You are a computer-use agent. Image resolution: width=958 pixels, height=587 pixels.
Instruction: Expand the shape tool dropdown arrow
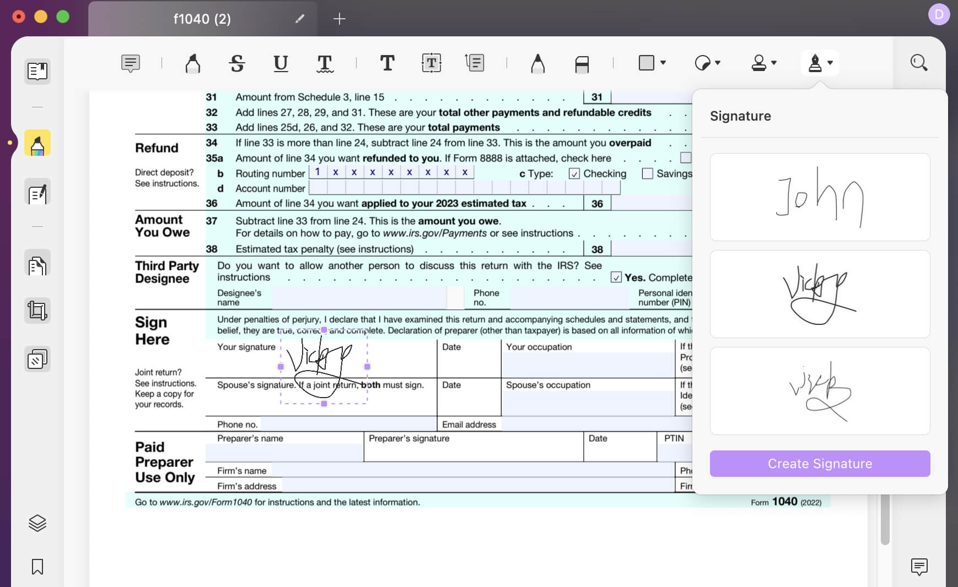click(x=663, y=63)
